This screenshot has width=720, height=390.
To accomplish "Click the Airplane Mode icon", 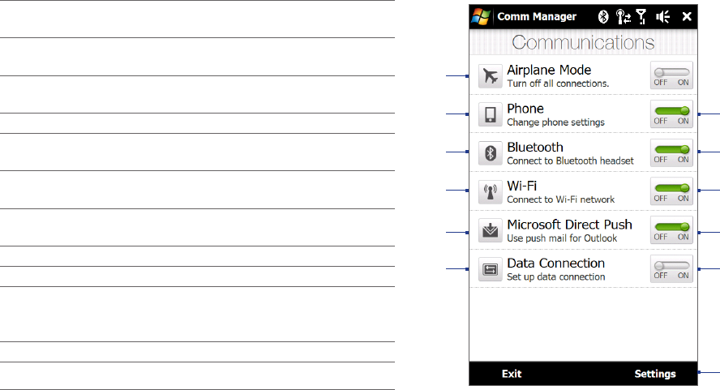I will [x=489, y=76].
